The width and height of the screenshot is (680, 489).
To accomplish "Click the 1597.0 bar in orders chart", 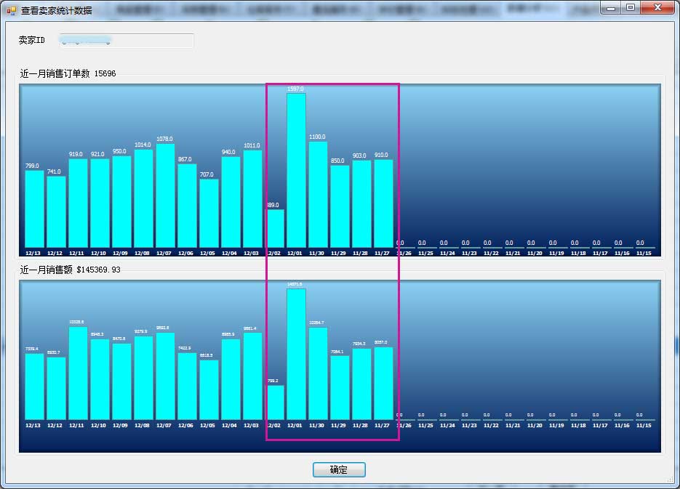I will pos(296,170).
